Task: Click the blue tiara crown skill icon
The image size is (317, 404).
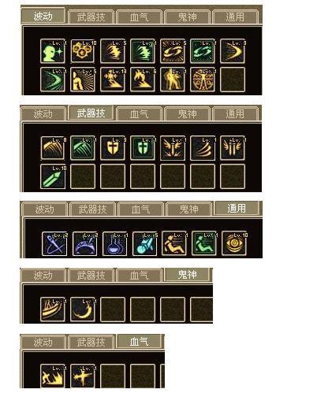Action: pyautogui.click(x=84, y=243)
